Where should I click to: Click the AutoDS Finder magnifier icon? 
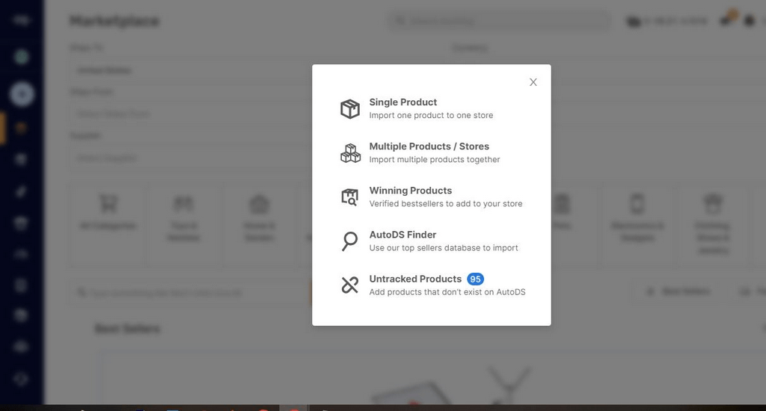[349, 241]
